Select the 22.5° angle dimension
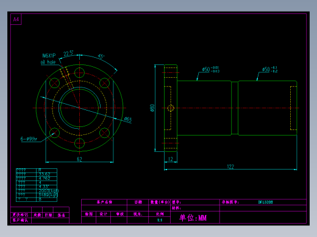 [x=68, y=53]
